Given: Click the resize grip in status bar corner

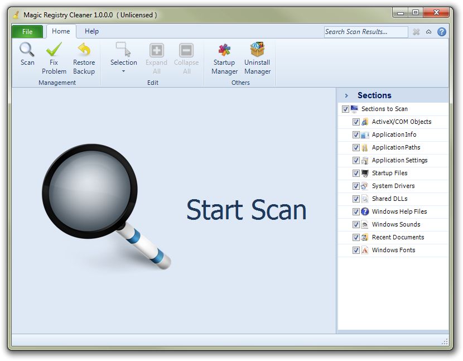Looking at the screenshot, I should click(445, 342).
